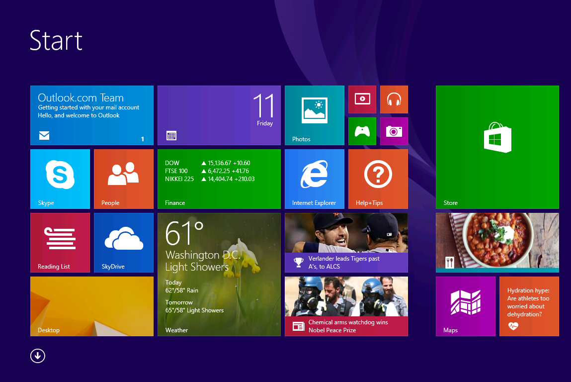Open the Music headphones tile
571x382 pixels.
pyautogui.click(x=394, y=99)
